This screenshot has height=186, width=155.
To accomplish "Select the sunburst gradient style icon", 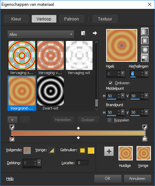I will (144, 49).
